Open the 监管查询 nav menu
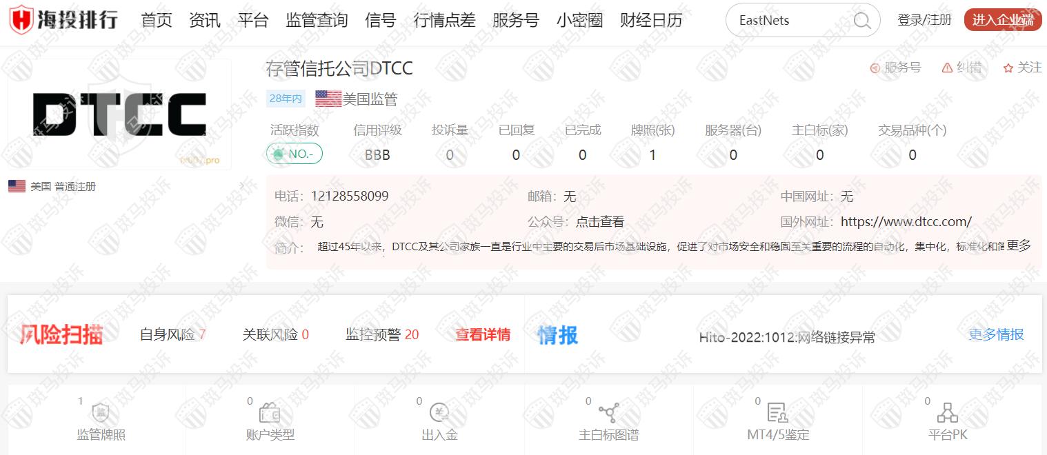 (x=317, y=21)
